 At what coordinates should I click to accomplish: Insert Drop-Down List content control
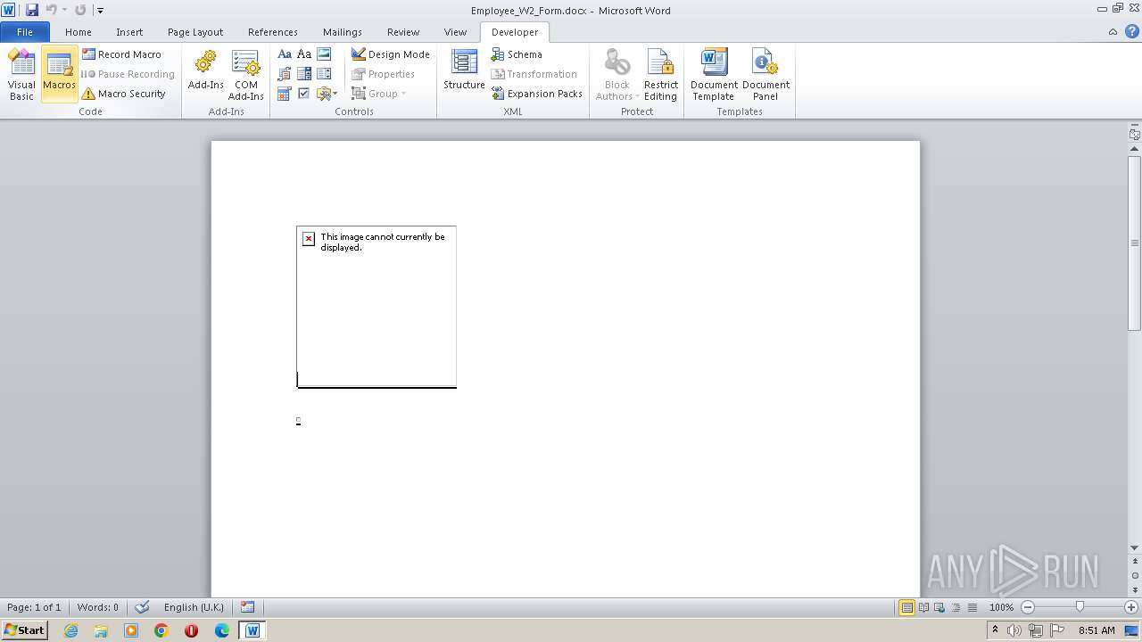tap(324, 74)
